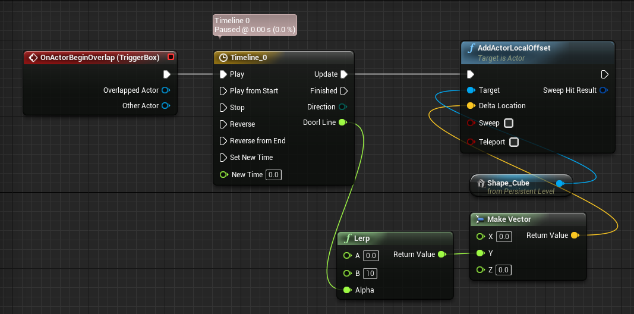The height and width of the screenshot is (314, 634).
Task: Click the Make Vector node icon
Action: (480, 219)
